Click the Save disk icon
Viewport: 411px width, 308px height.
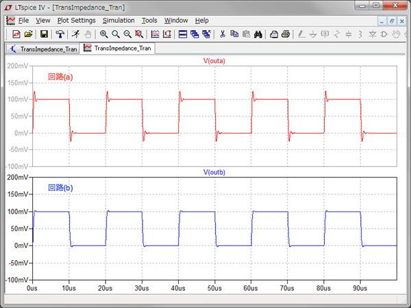point(44,34)
